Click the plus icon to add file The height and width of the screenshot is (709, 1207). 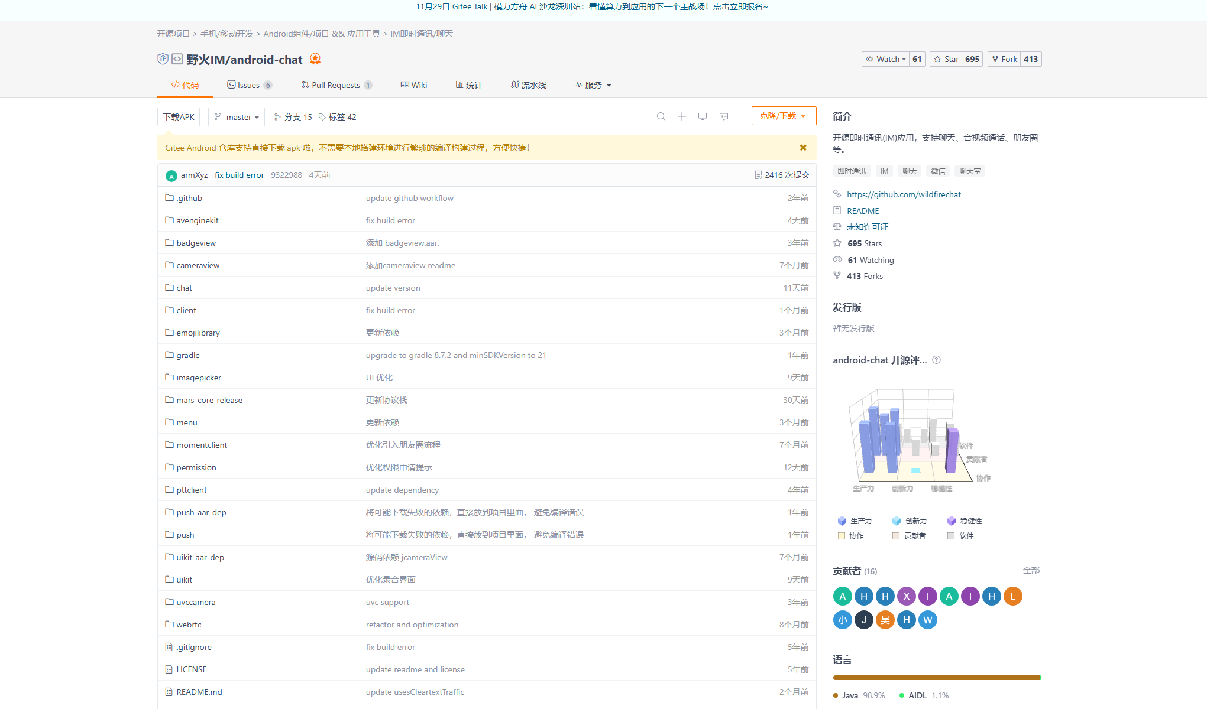pos(681,116)
